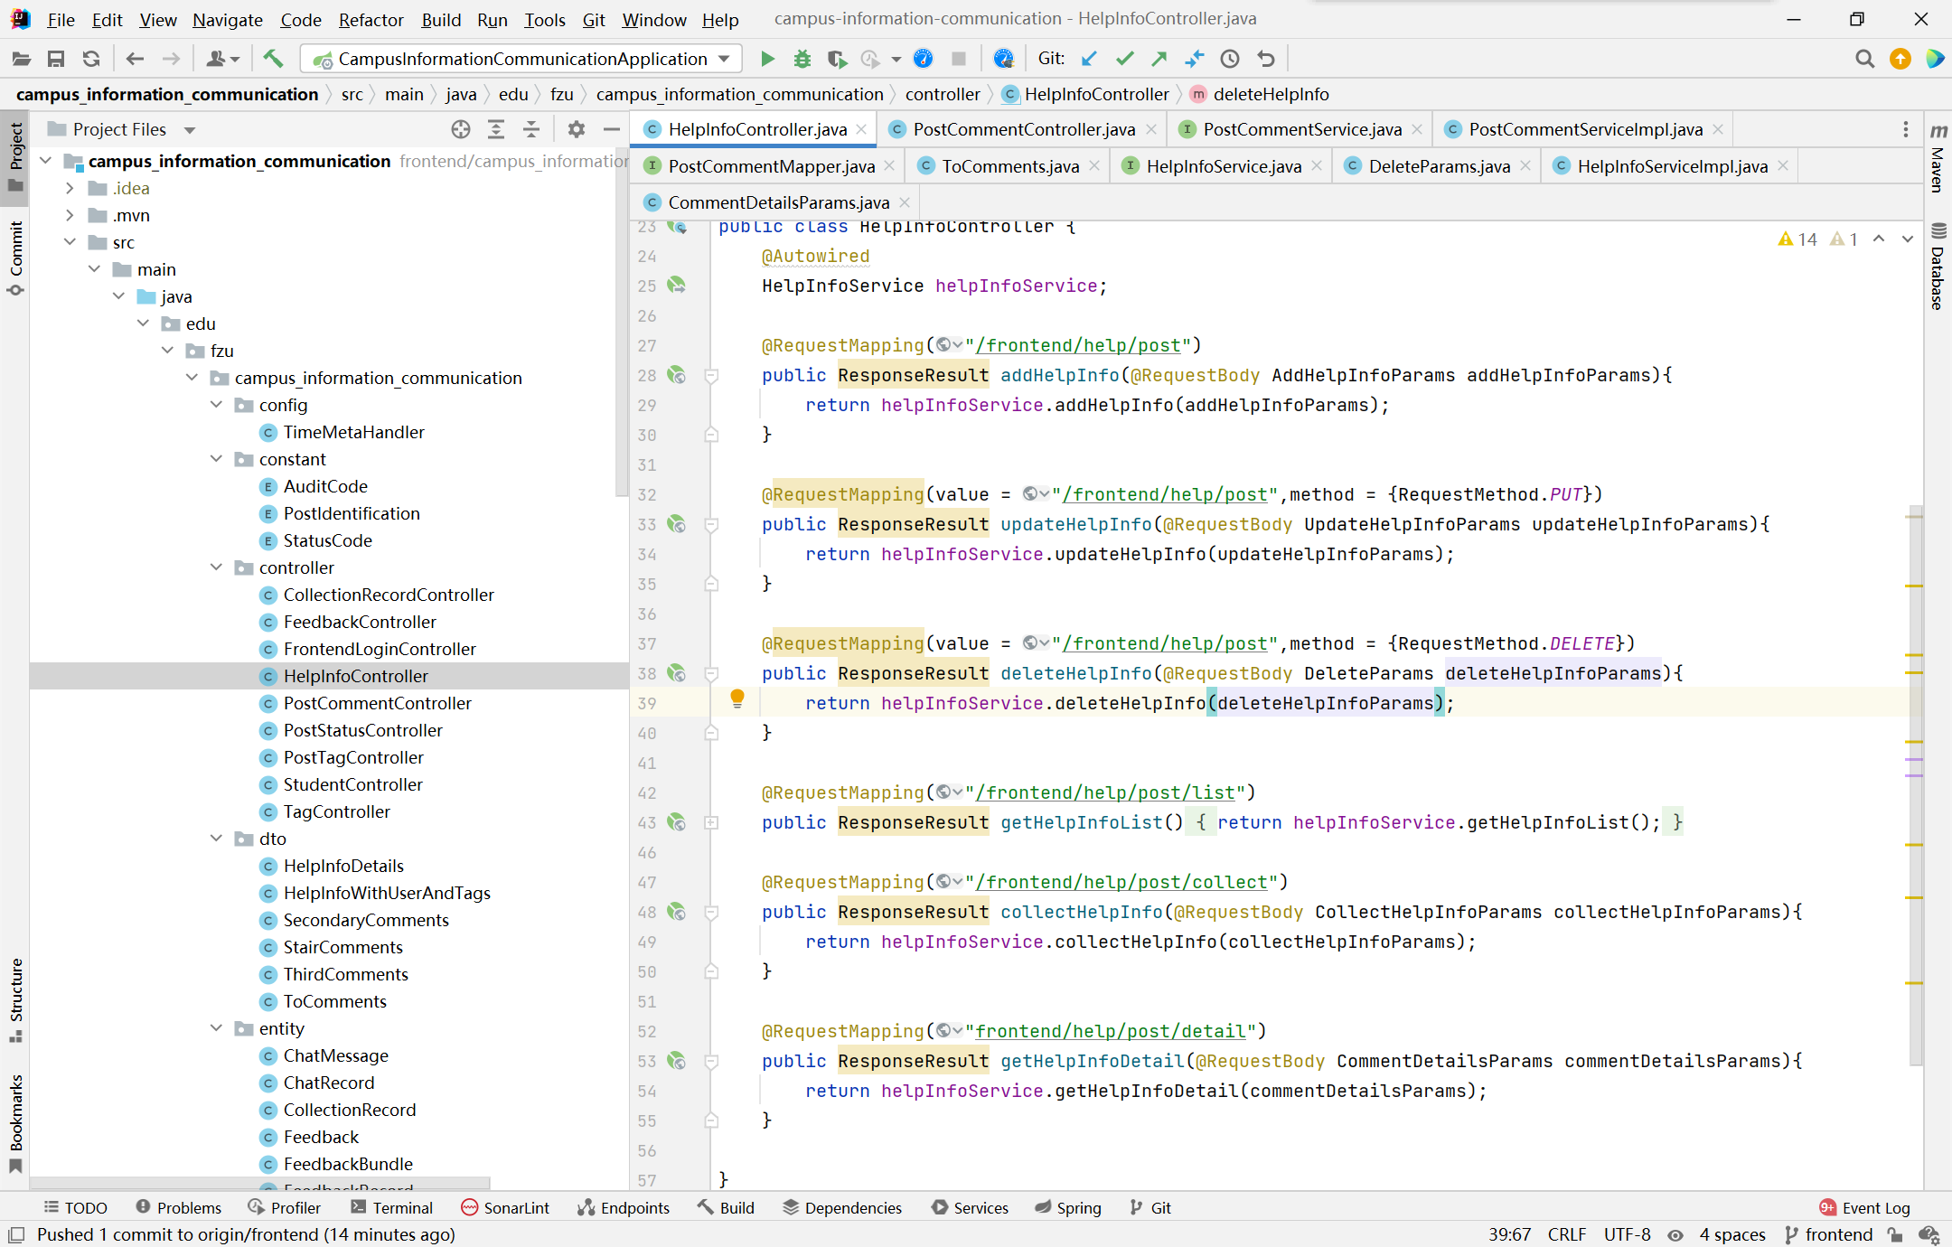This screenshot has width=1952, height=1247.
Task: Click the quick-fix lightbulb on line 39
Action: tap(737, 698)
